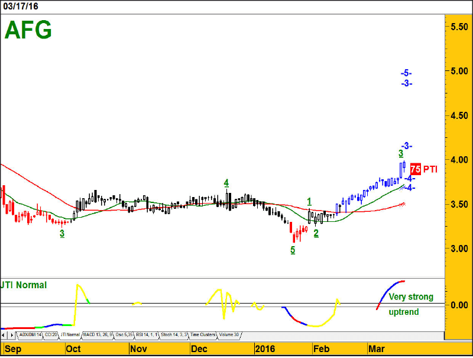Click the green wave 4 label in December
This screenshot has height=358, width=473.
tap(226, 183)
